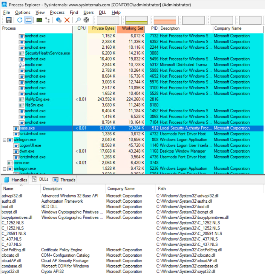
Task: Sort by Working Set column header
Action: (x=131, y=29)
